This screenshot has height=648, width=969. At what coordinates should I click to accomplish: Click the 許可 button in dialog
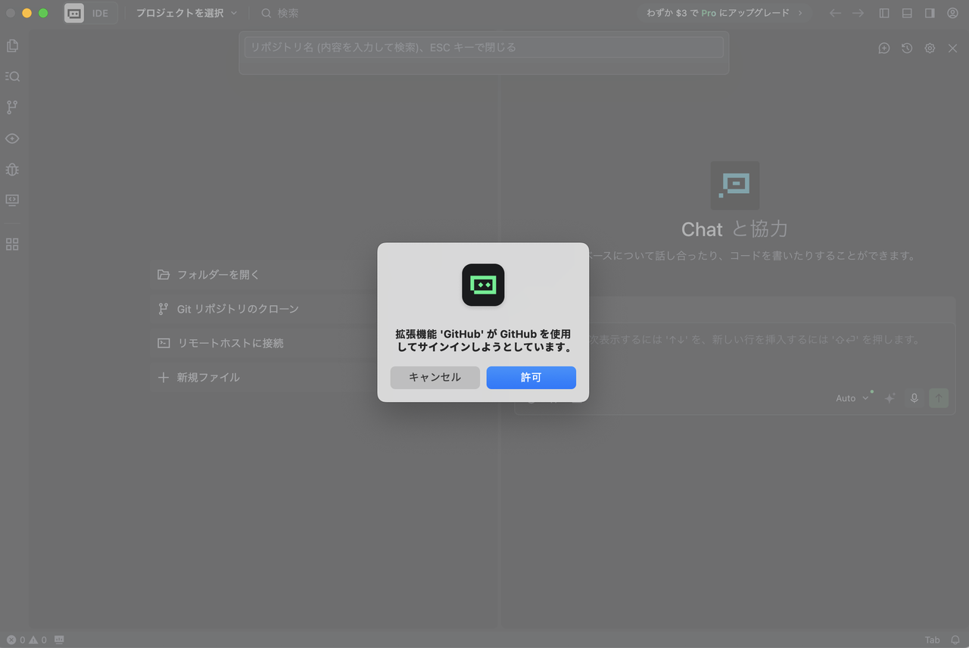click(x=531, y=377)
